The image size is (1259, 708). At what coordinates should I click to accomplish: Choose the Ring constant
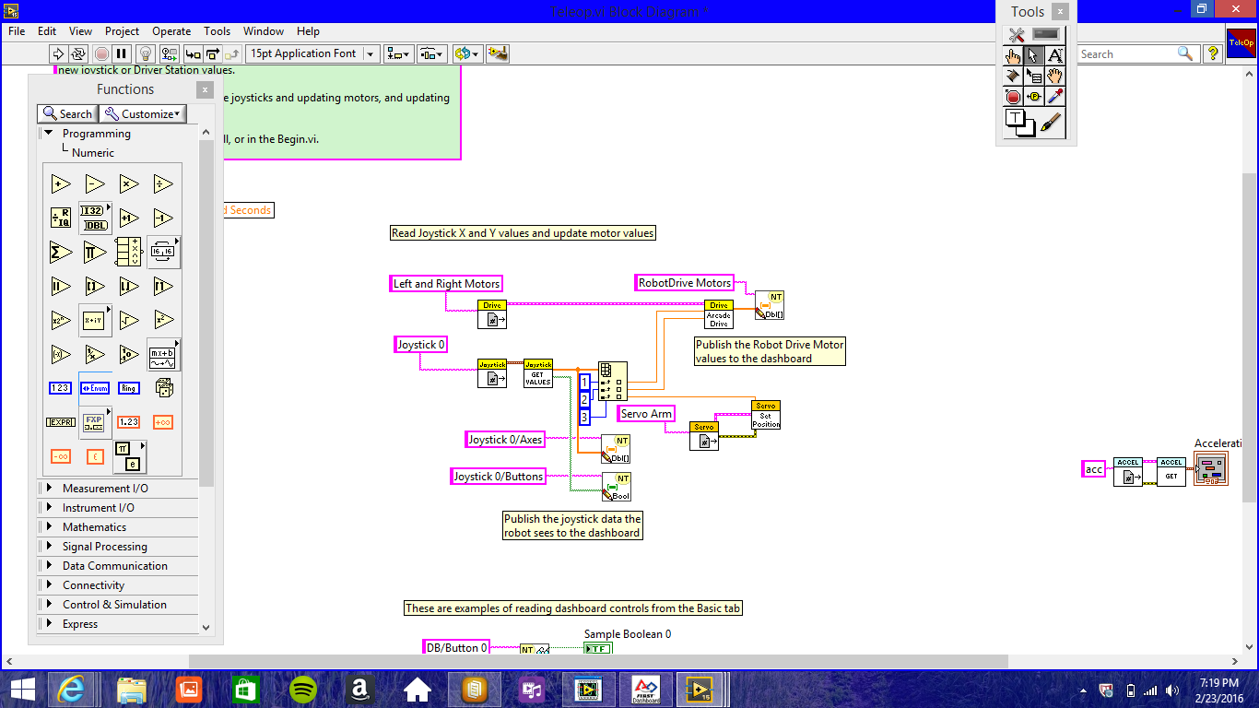129,388
